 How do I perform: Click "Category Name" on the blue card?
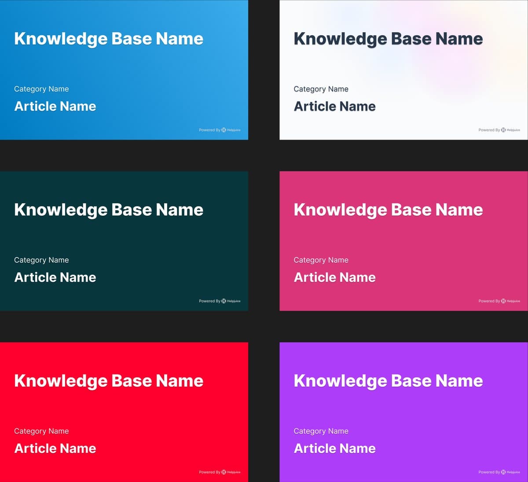click(x=41, y=89)
